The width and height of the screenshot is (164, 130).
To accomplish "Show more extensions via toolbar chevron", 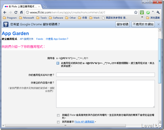I will (153, 11).
